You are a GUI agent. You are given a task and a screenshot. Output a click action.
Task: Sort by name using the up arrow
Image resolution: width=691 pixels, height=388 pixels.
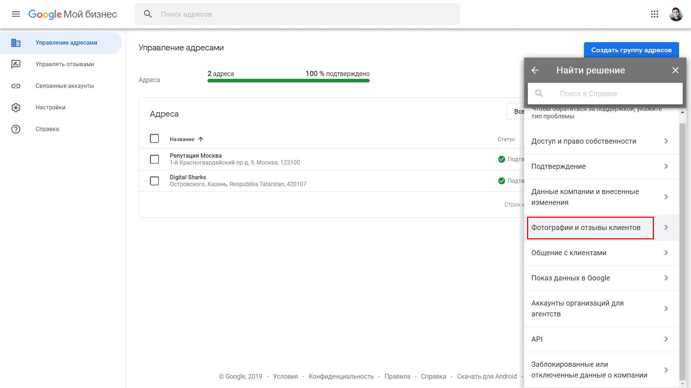[x=201, y=139]
